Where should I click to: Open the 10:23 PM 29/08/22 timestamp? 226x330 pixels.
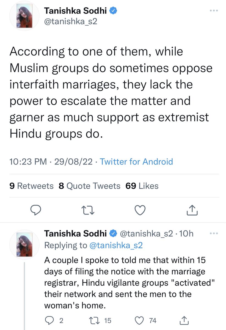coord(50,161)
